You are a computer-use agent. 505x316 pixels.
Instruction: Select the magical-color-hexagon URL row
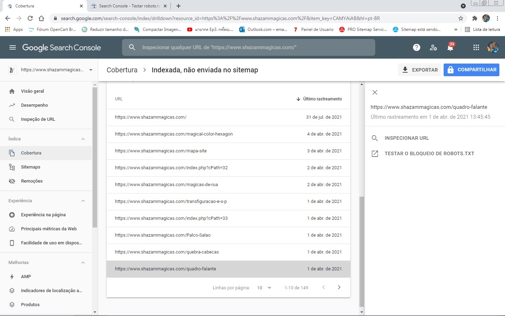click(x=228, y=134)
